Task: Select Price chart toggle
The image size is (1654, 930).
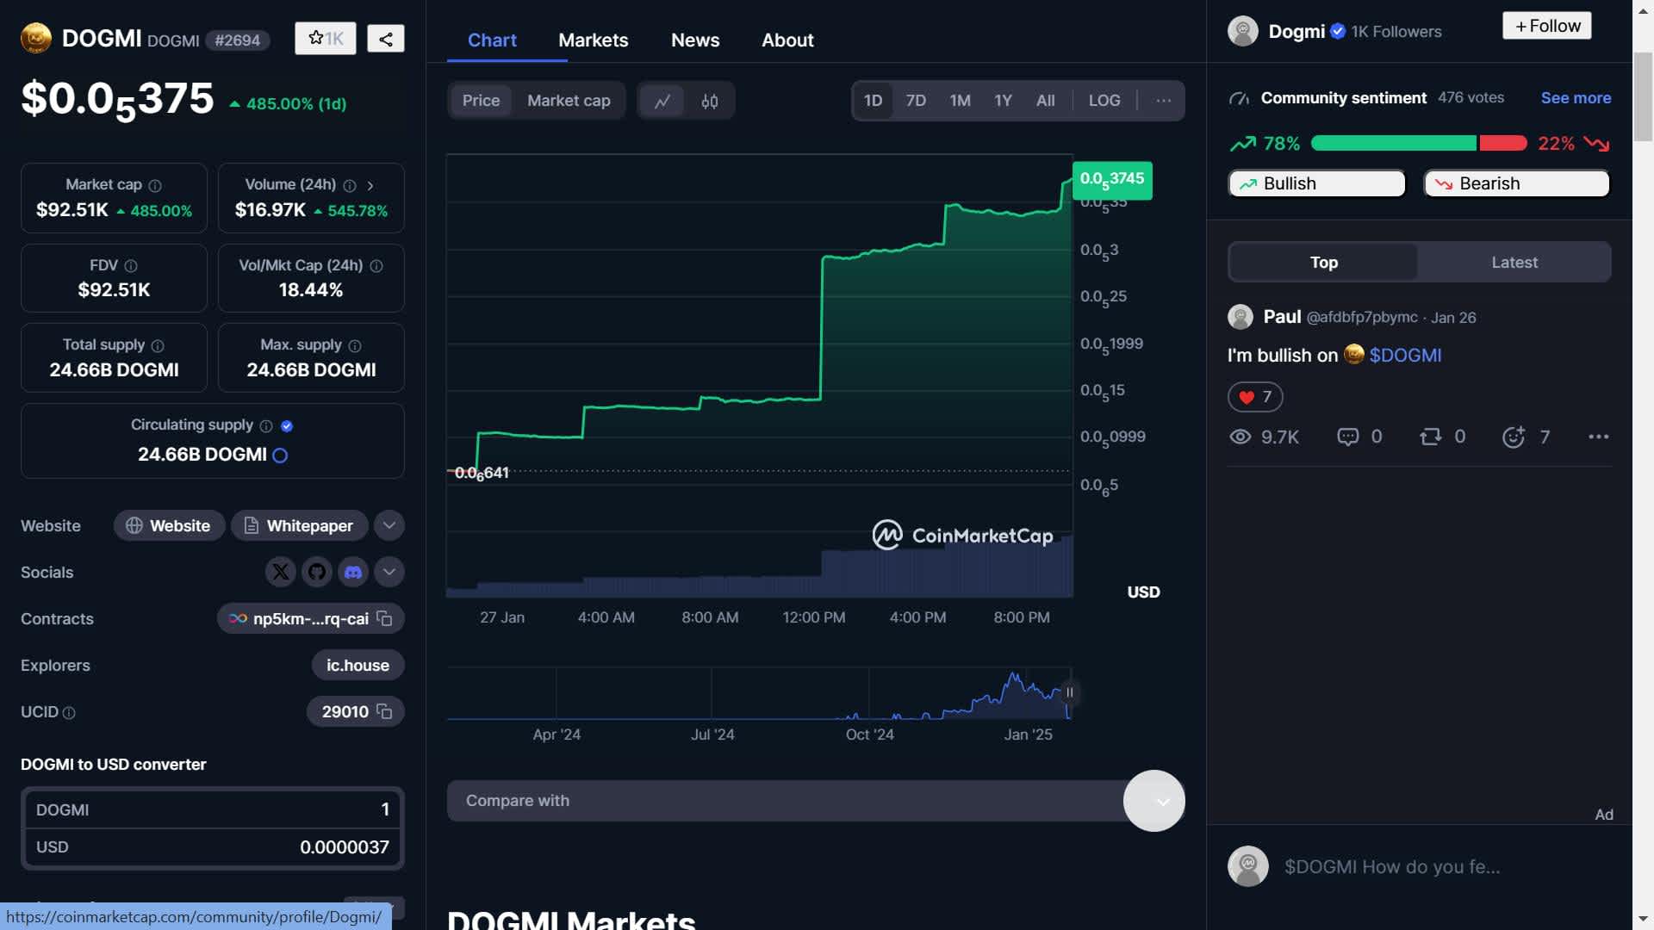Action: pyautogui.click(x=481, y=101)
